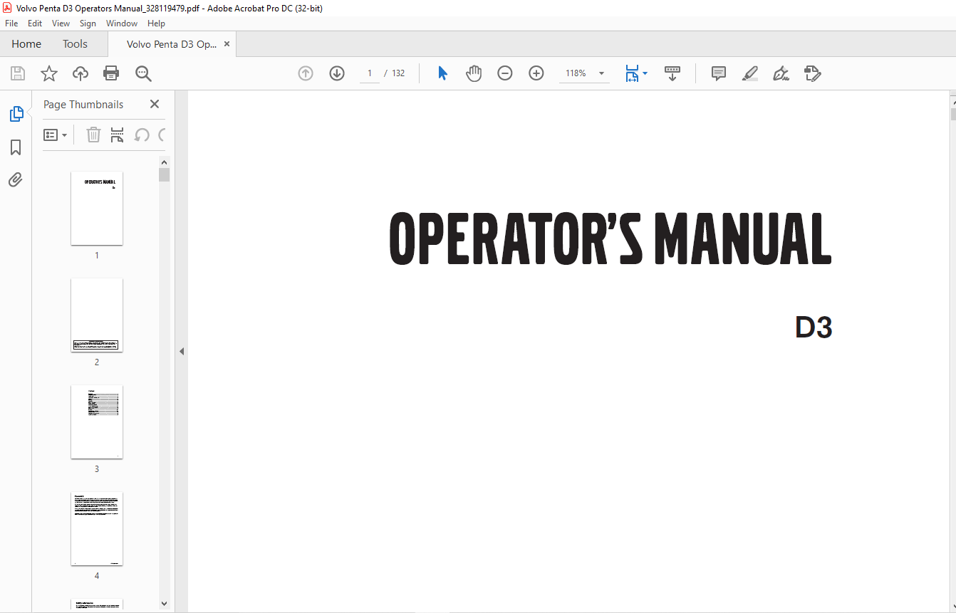This screenshot has height=613, width=956.
Task: Open the Window menu
Action: (x=122, y=23)
